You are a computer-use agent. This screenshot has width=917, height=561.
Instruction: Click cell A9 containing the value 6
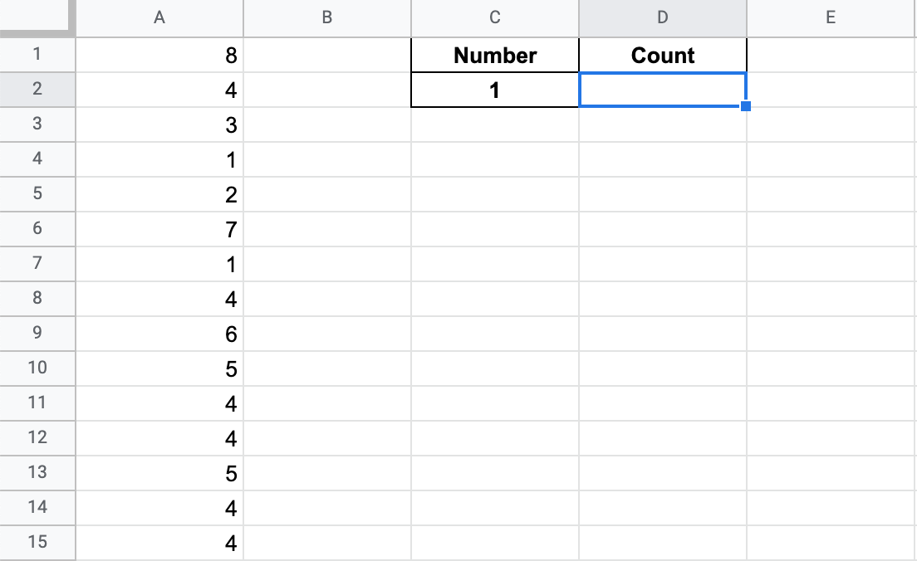click(x=158, y=334)
